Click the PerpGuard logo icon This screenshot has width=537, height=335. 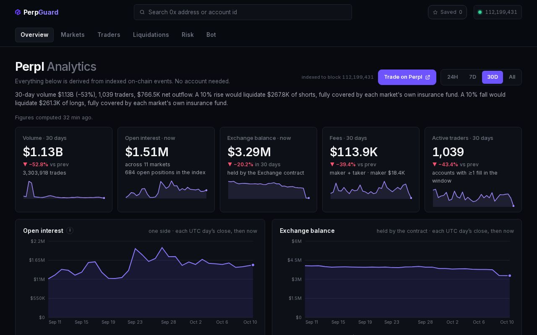[x=18, y=12]
